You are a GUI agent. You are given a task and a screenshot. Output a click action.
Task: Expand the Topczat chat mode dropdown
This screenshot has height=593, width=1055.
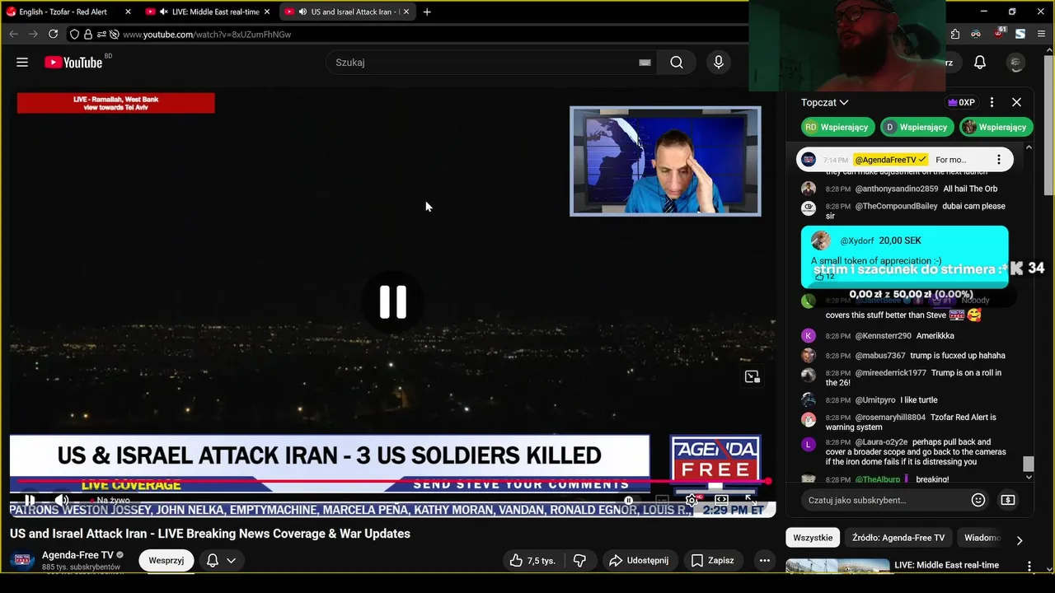[x=825, y=102]
